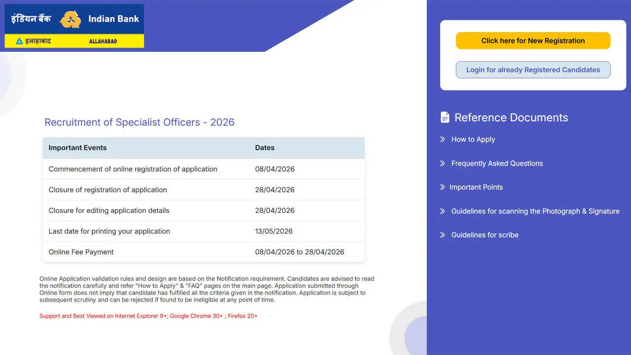
Task: Click the document icon beside Reference Documents
Action: click(445, 117)
